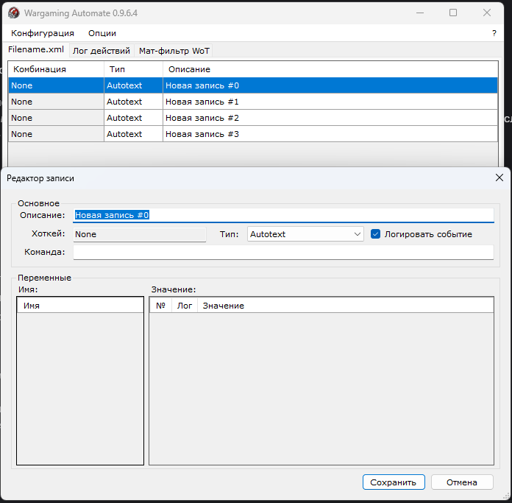Click the None cell of record #2

[x=56, y=118]
